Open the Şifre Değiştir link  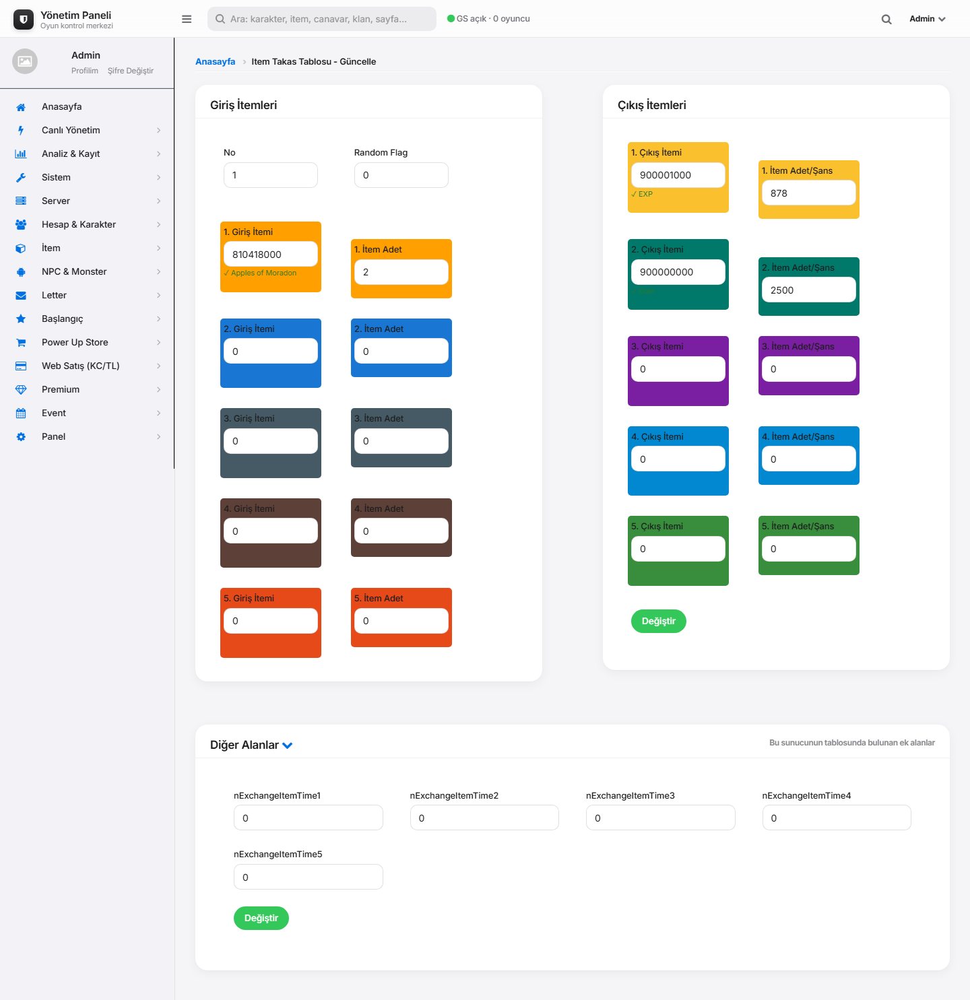131,71
